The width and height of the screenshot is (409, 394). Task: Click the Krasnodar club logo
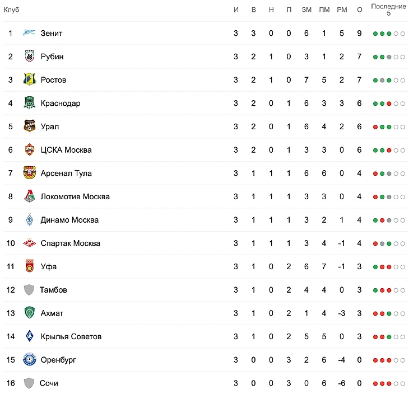(29, 103)
